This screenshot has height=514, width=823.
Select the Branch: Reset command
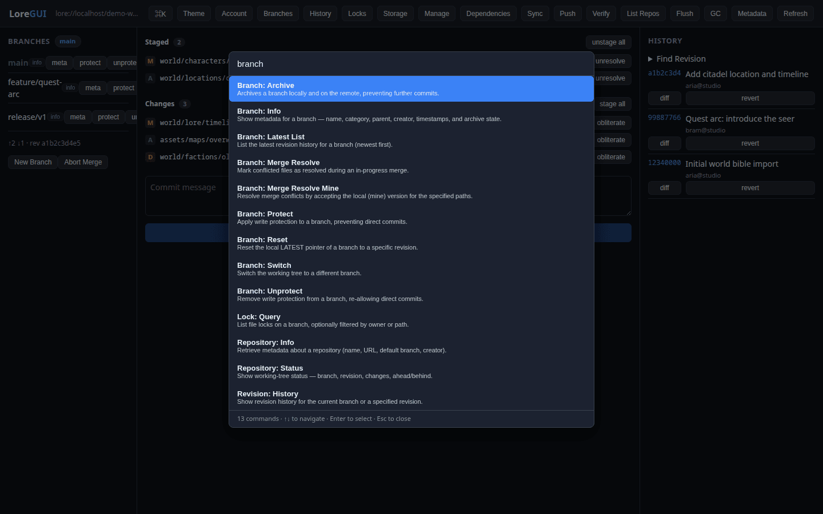coord(411,243)
